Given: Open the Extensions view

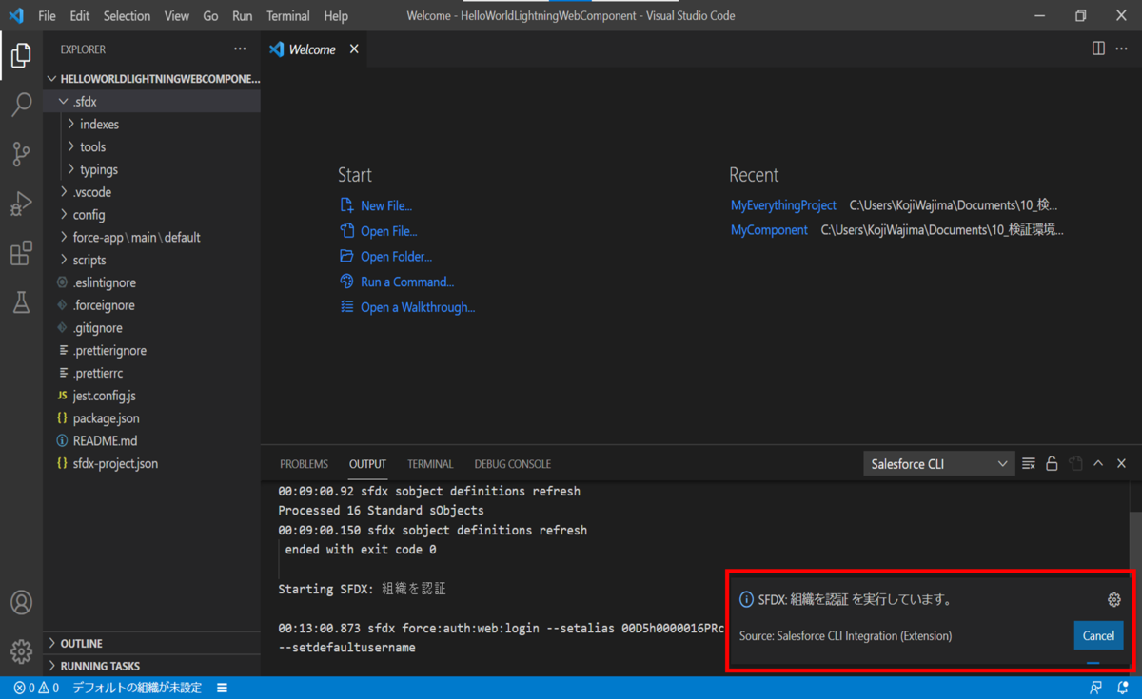Looking at the screenshot, I should pyautogui.click(x=21, y=252).
